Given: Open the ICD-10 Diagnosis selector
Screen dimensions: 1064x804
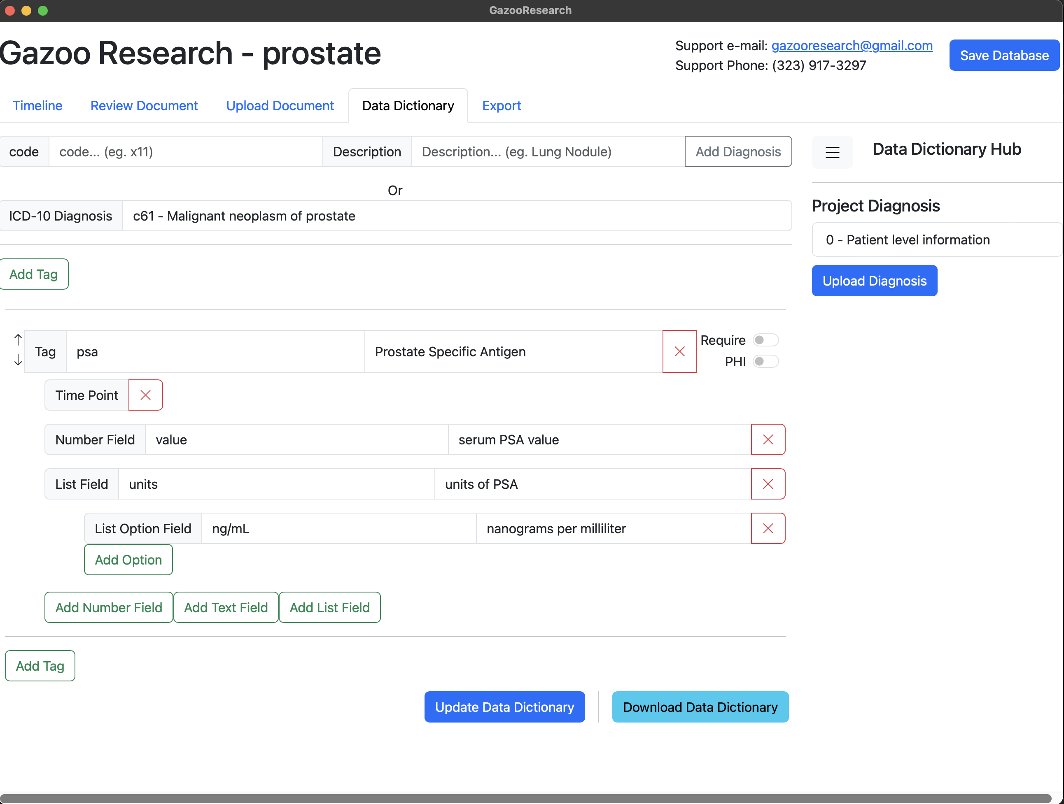Looking at the screenshot, I should [x=457, y=216].
